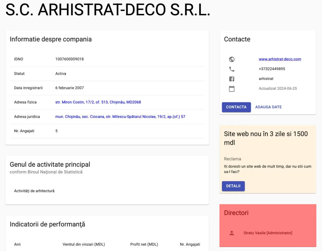Screen dimensions: 322x251
Task: Click the person icon beside Stratu Vasile
Action: [232, 233]
